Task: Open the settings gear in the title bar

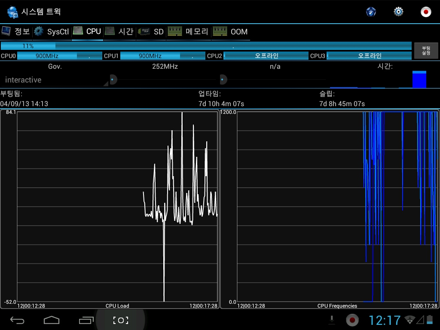Action: [x=398, y=12]
